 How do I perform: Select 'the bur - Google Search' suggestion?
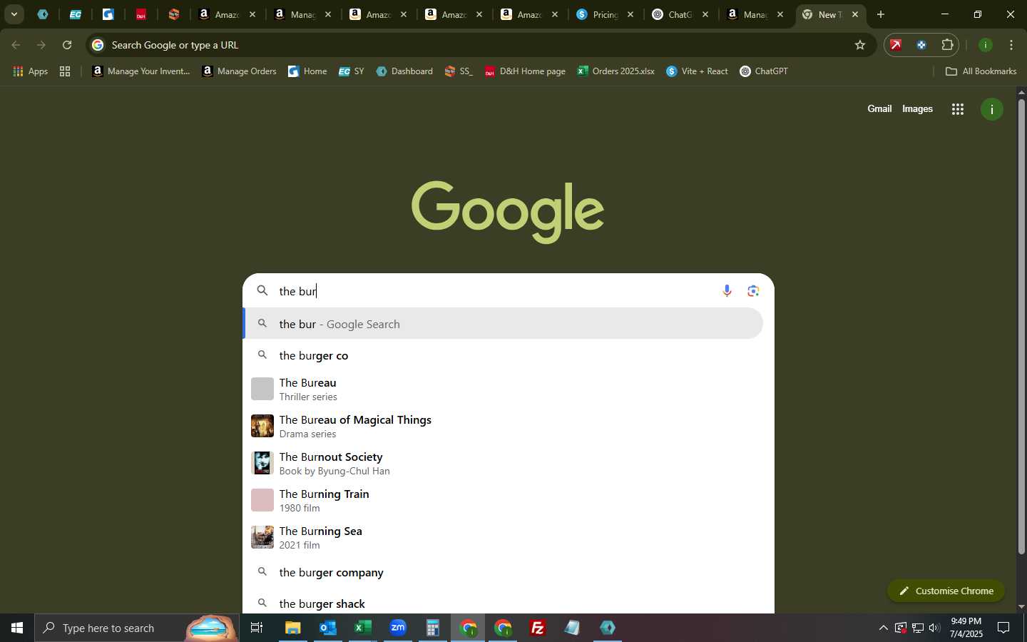(x=503, y=324)
